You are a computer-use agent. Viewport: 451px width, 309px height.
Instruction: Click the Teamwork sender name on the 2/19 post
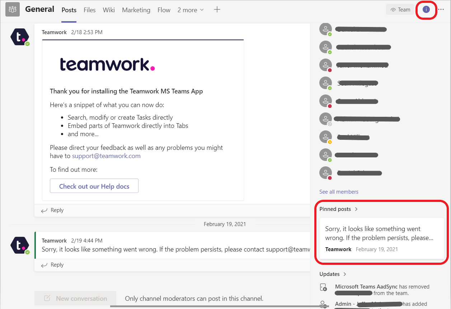[x=54, y=241]
